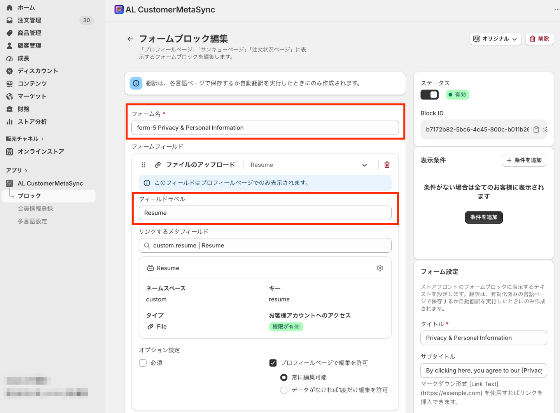
Task: Copy the Block ID with the clipboard icon
Action: [x=536, y=129]
